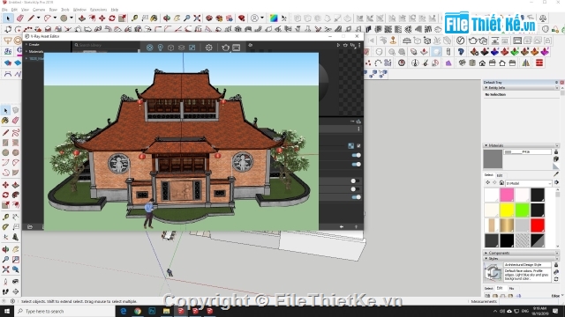Image resolution: width=565 pixels, height=317 pixels.
Task: Select the Make Component tool in left toolbar
Action: click(16, 110)
